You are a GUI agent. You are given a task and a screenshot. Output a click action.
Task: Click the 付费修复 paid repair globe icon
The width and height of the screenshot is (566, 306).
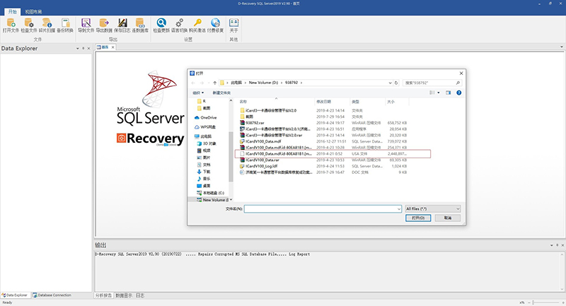216,23
